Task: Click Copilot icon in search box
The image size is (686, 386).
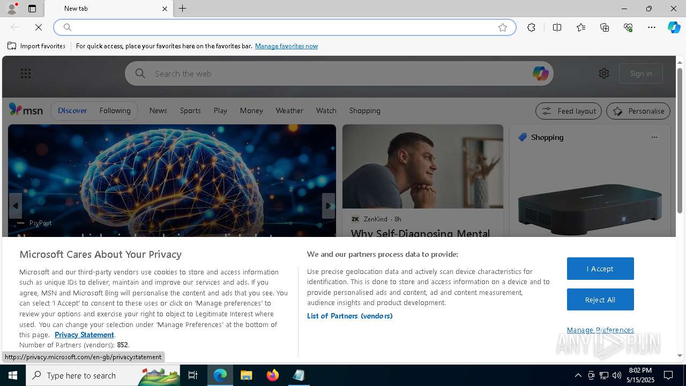Action: [540, 73]
